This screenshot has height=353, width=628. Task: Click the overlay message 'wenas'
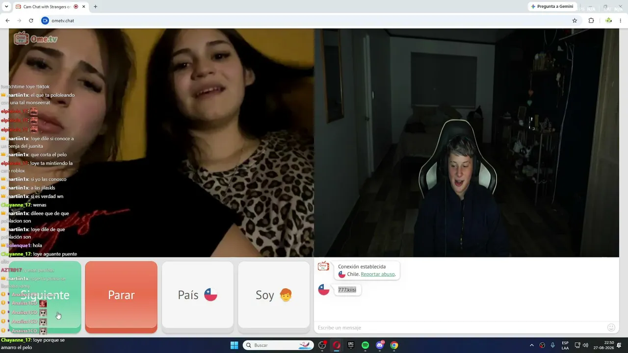coord(39,205)
